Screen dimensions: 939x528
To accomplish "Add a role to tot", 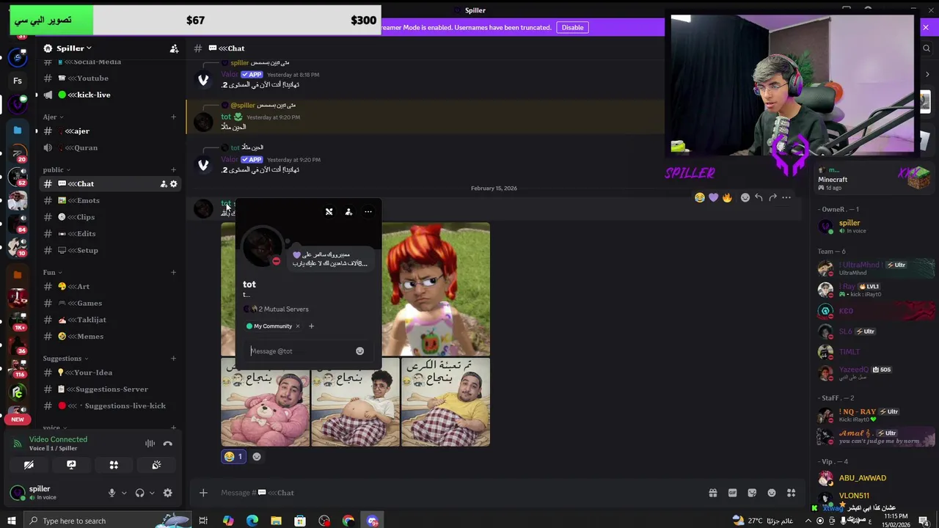I will tap(311, 326).
